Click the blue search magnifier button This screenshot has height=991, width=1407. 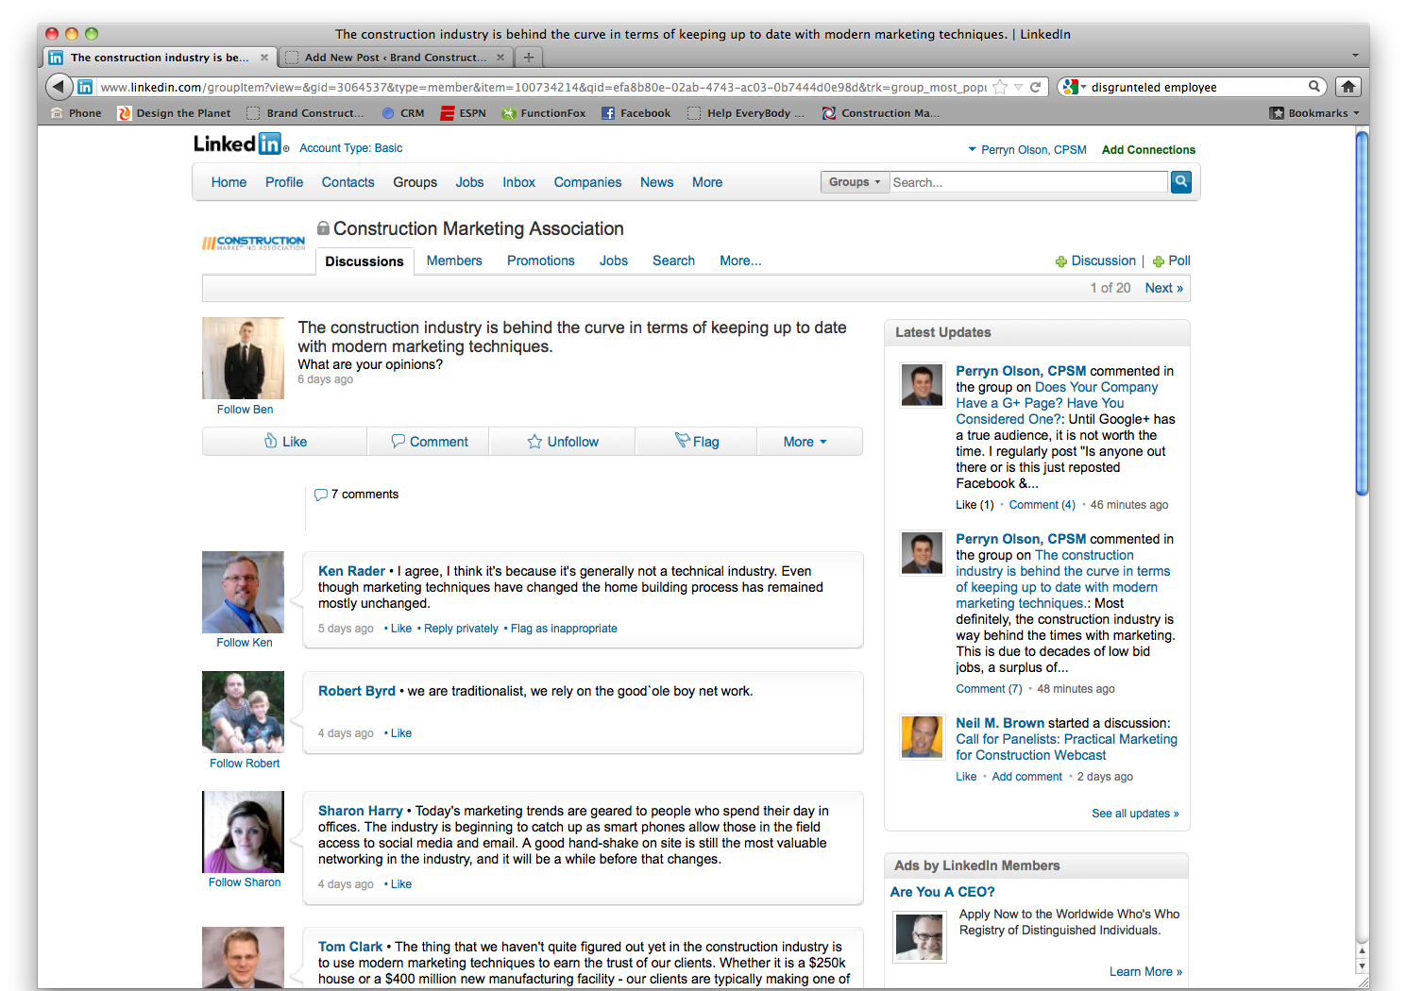coord(1180,182)
